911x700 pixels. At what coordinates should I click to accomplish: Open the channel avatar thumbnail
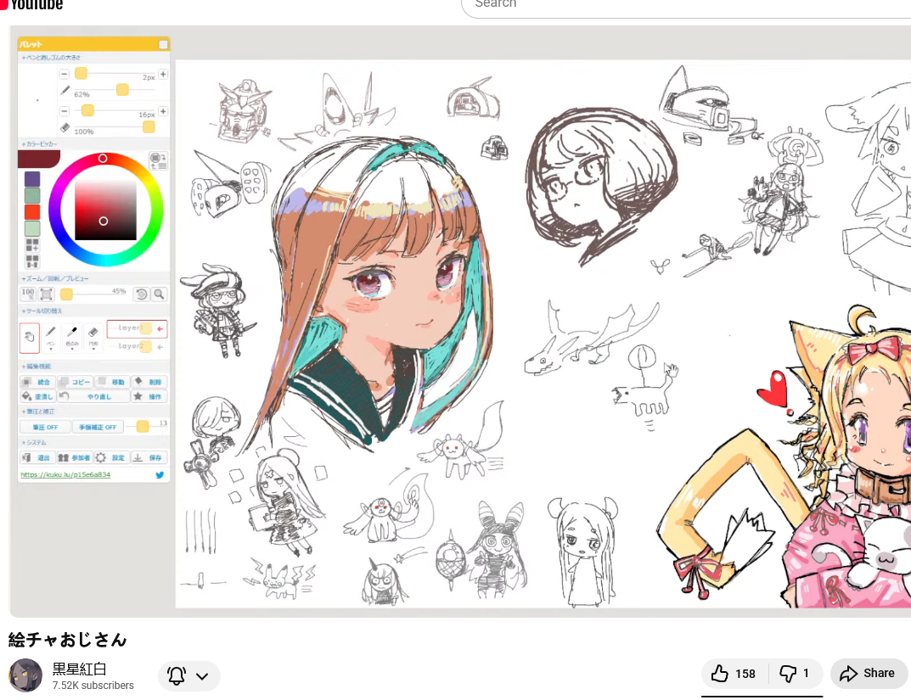point(25,675)
